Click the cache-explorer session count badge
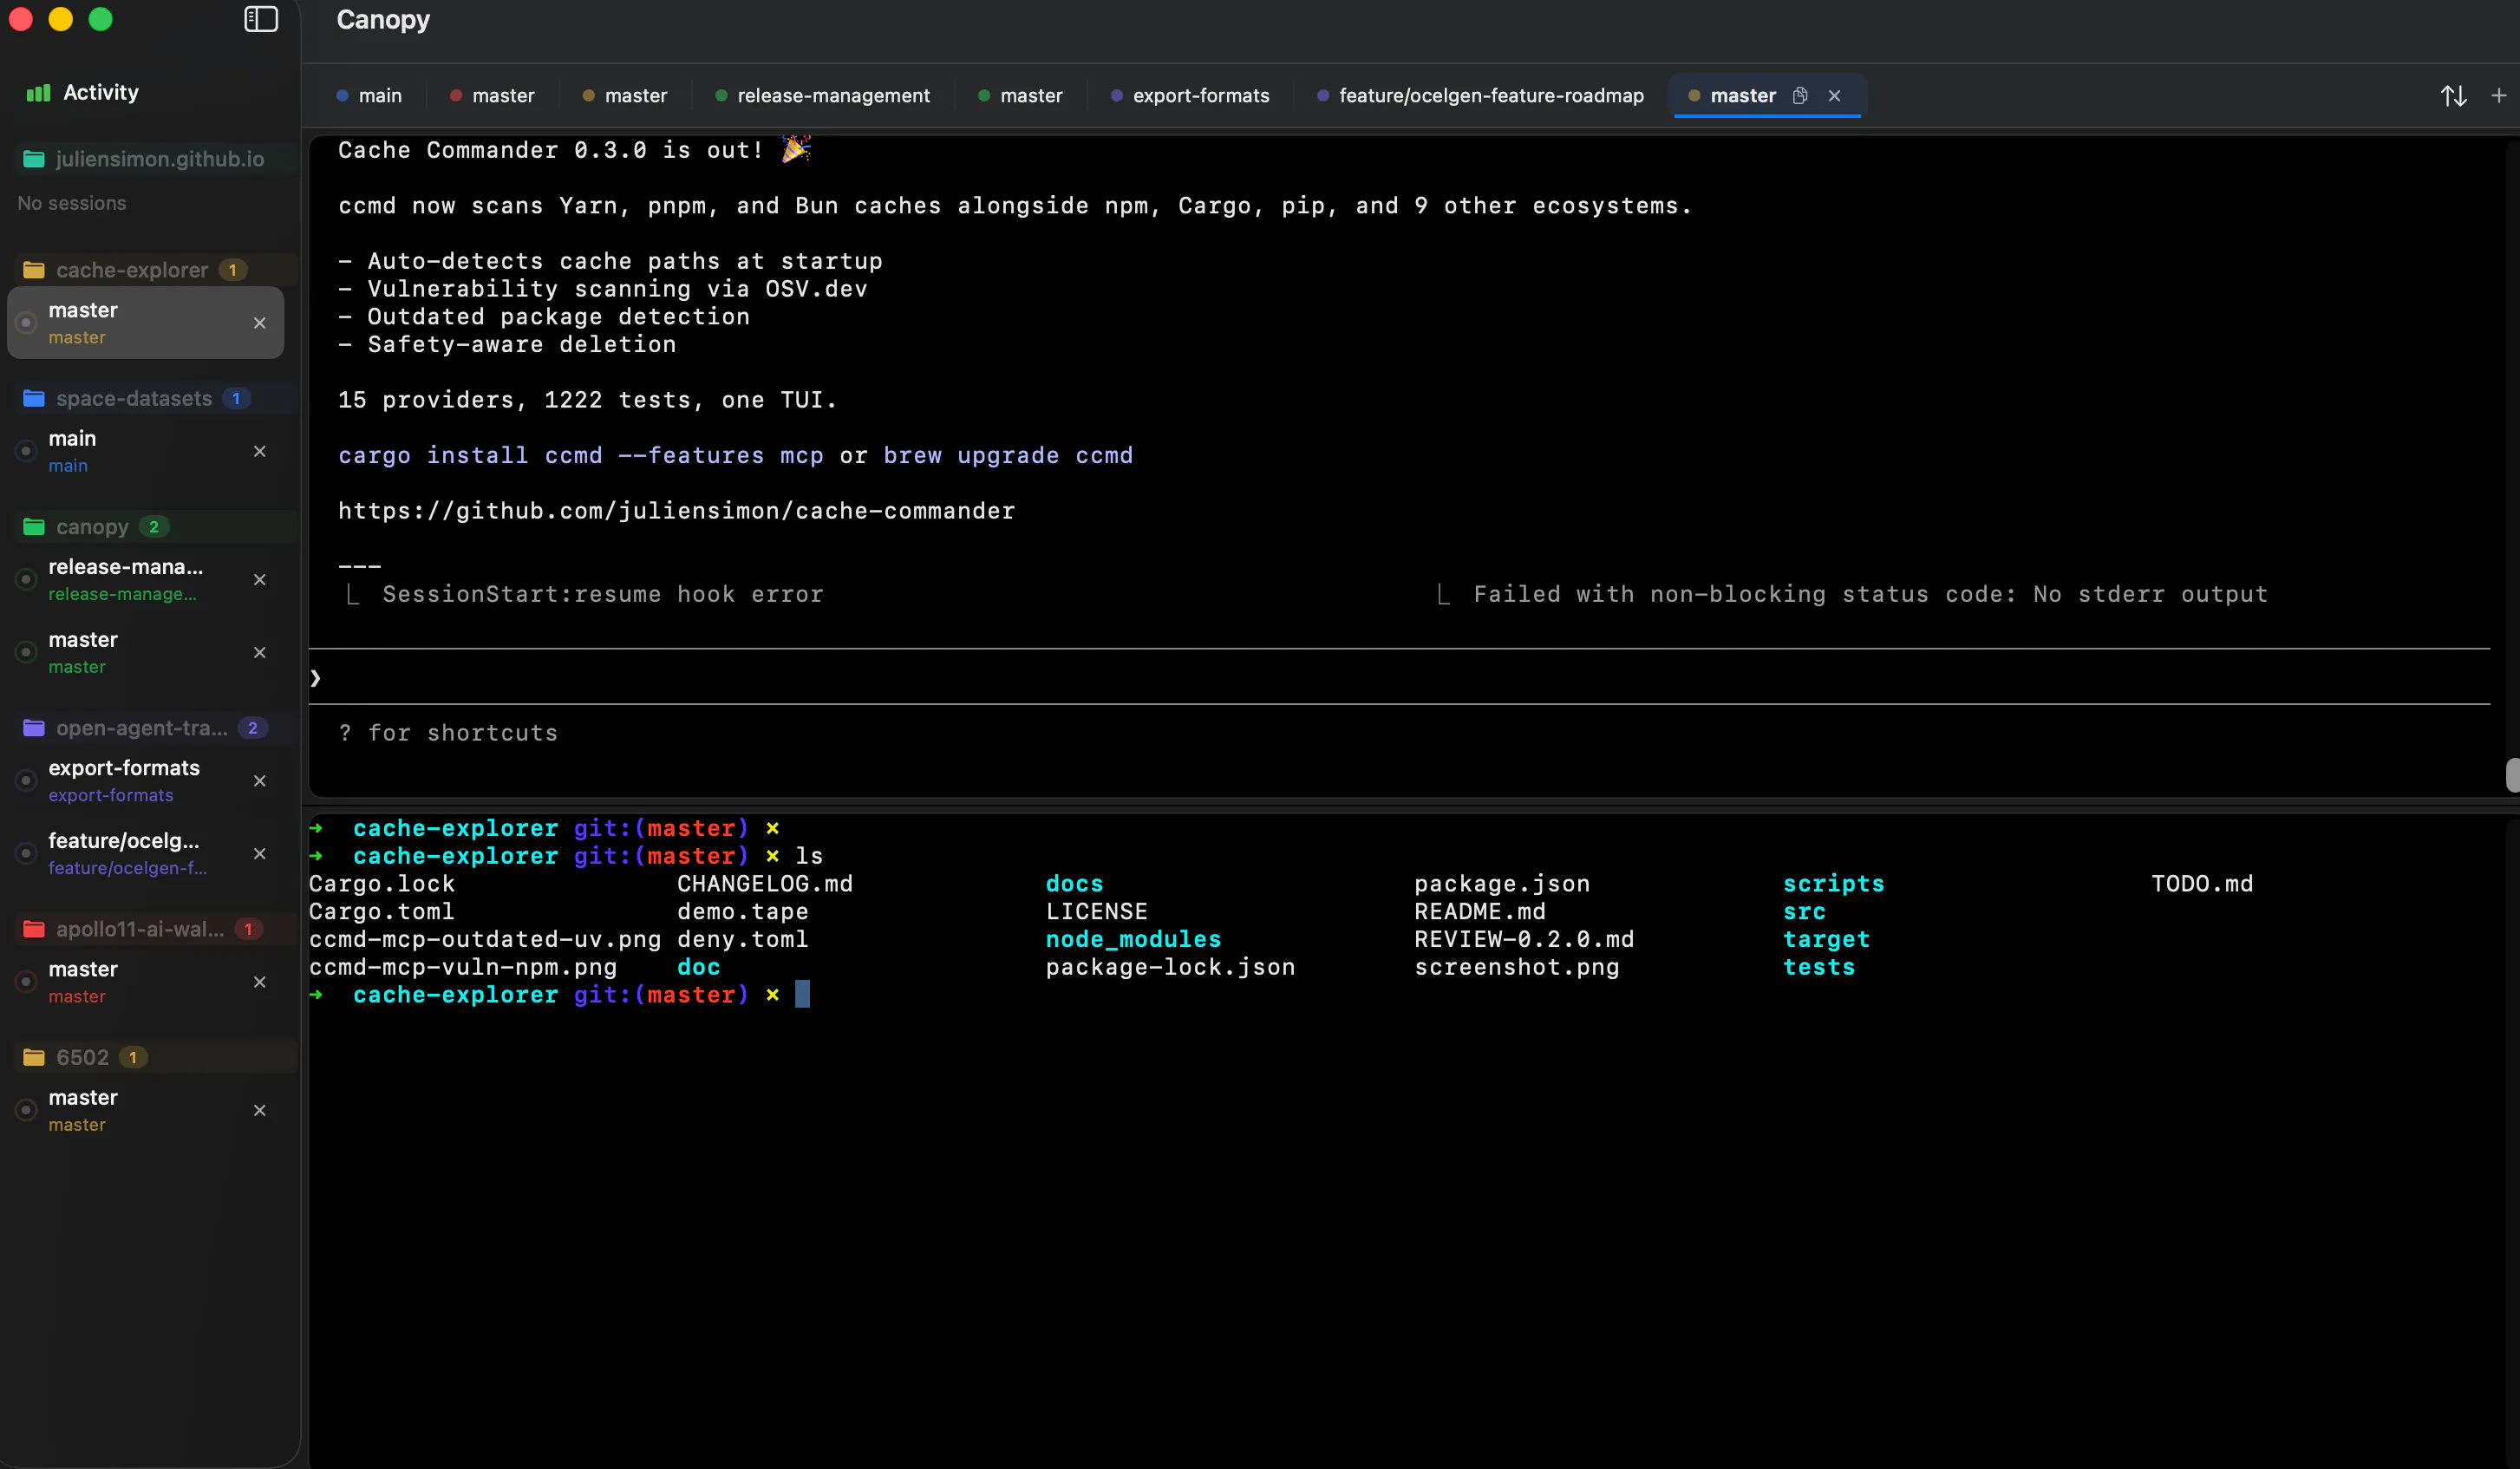 coord(233,270)
